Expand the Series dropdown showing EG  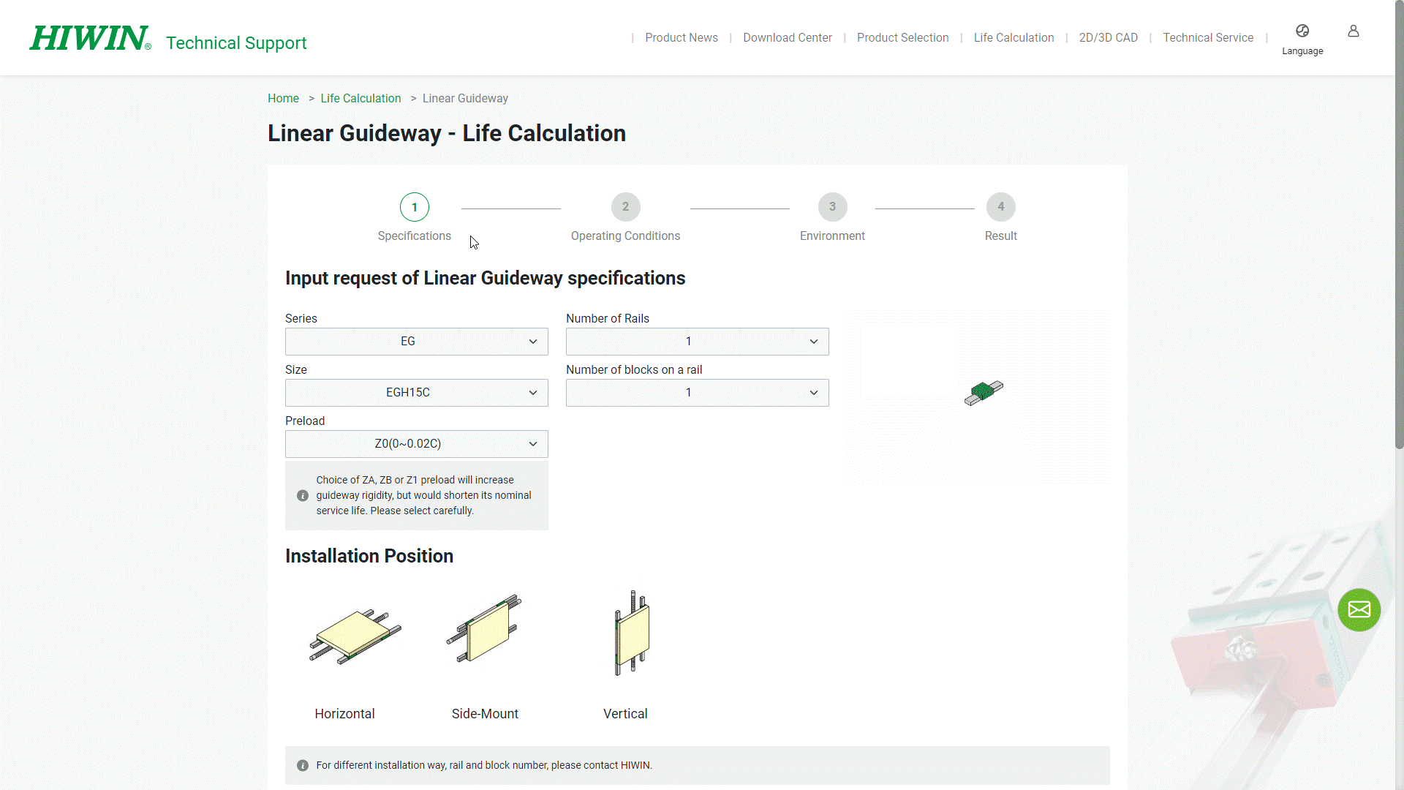click(416, 342)
